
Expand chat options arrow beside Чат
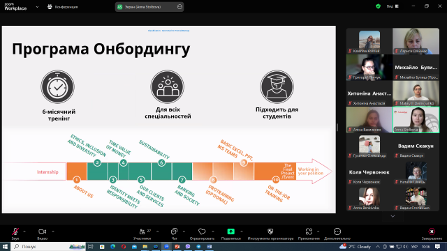[x=184, y=231]
